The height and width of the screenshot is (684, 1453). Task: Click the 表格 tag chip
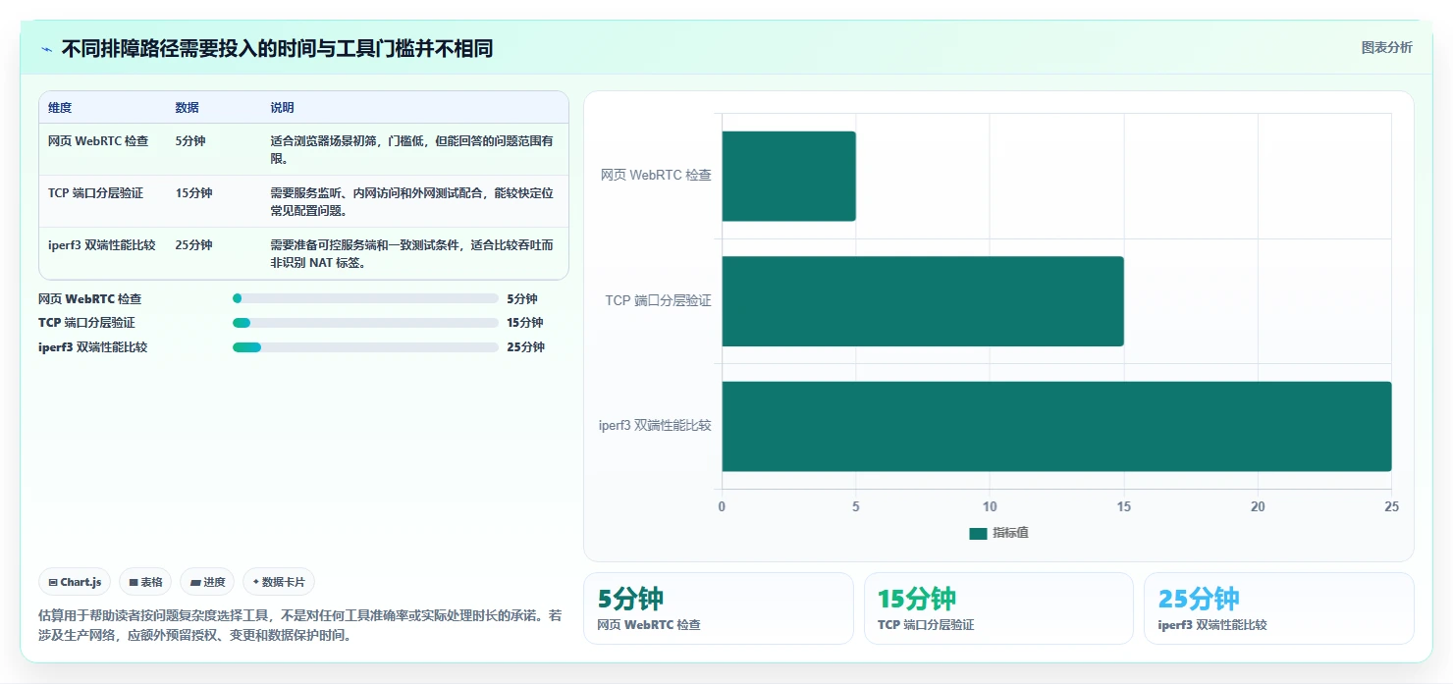click(x=145, y=582)
